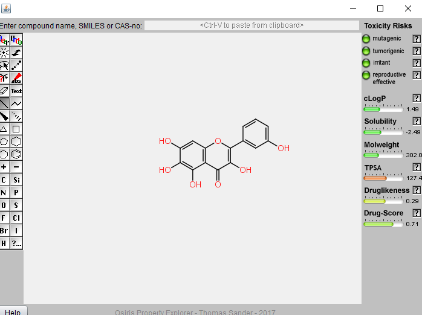Viewport: 422px width, 315px height.
Task: Choose the Fluorine atom button
Action: tap(5, 218)
